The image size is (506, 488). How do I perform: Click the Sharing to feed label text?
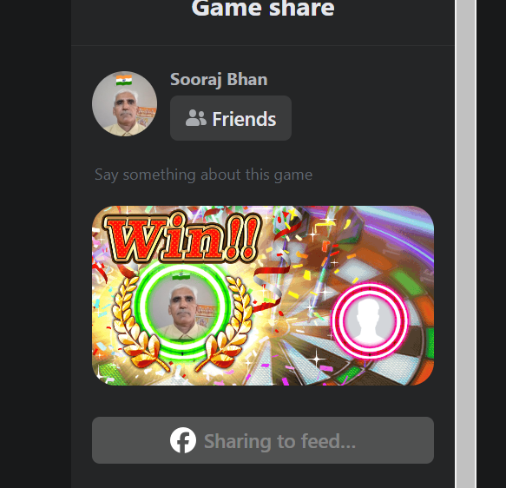point(279,441)
